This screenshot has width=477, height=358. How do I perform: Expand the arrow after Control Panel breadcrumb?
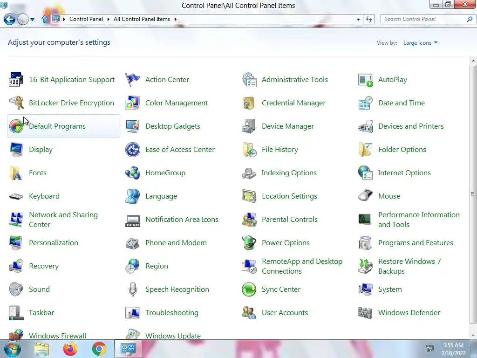(108, 19)
